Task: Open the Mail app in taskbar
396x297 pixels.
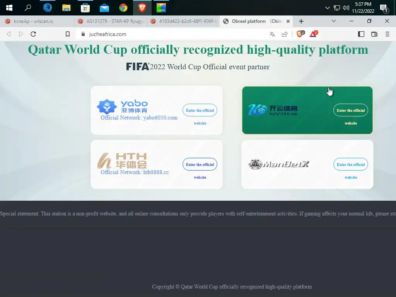Action: (104, 8)
